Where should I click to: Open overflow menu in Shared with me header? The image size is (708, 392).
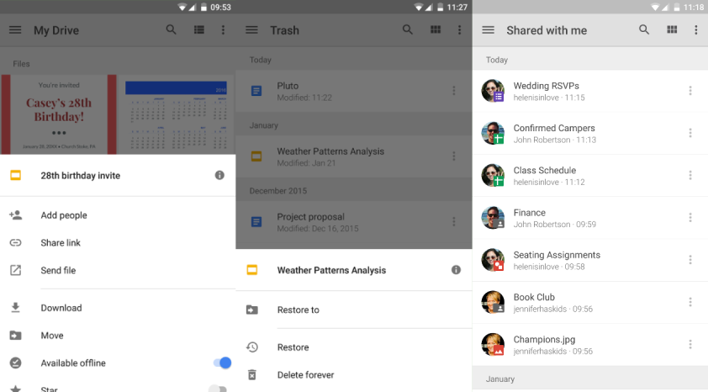tap(696, 30)
